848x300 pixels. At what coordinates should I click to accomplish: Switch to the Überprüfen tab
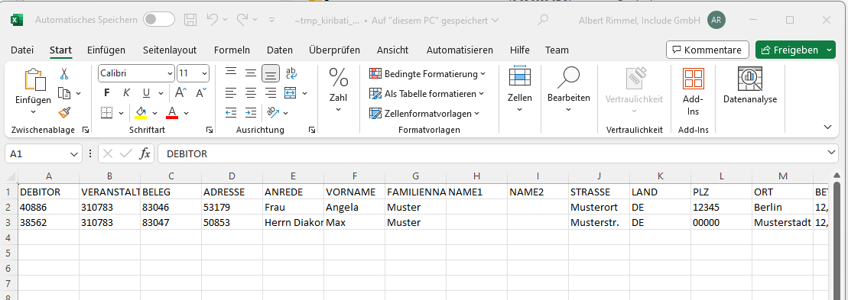pyautogui.click(x=334, y=50)
